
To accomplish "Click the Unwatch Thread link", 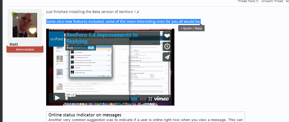I will [x=272, y=1].
